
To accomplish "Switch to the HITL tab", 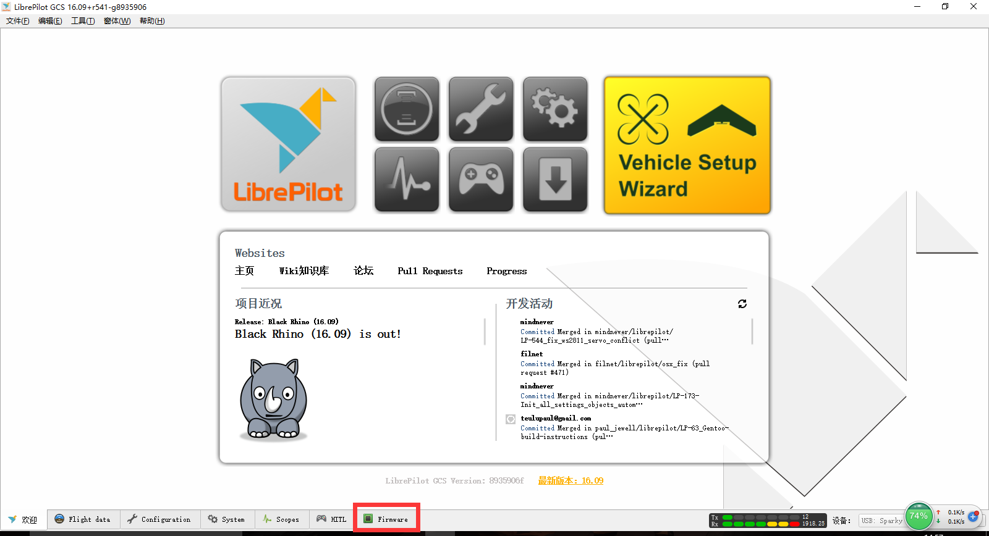I will pyautogui.click(x=331, y=519).
